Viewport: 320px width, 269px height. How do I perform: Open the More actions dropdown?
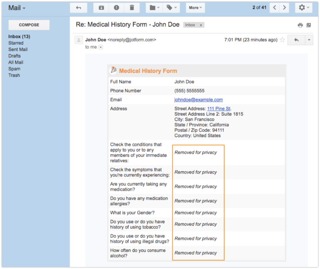tap(195, 7)
